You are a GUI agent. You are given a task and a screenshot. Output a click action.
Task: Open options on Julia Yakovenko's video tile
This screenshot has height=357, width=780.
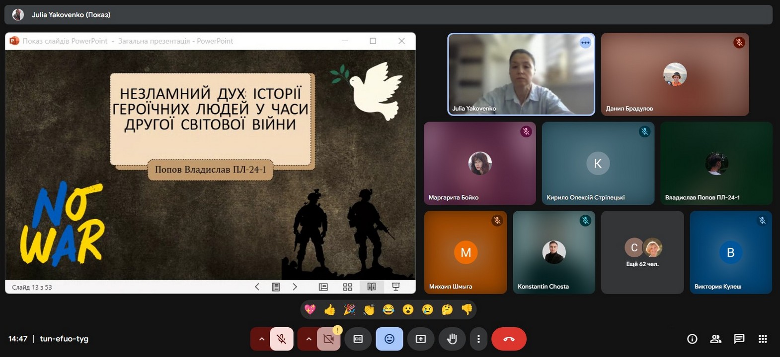(585, 43)
